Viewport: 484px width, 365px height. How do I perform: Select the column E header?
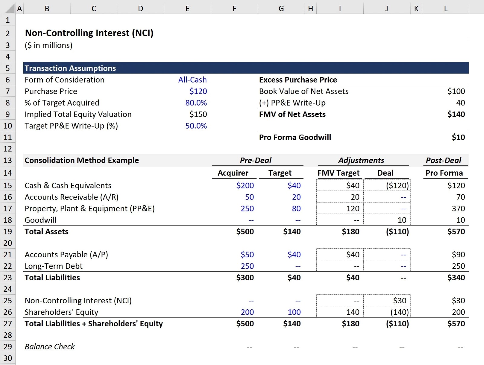click(187, 9)
